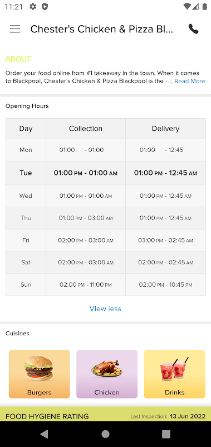The width and height of the screenshot is (211, 447).
Task: Select the Drinks cuisine tile
Action: pos(175,374)
